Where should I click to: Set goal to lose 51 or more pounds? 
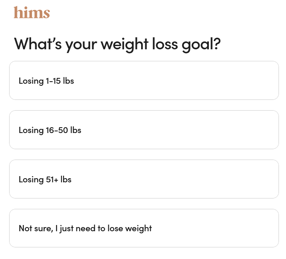pyautogui.click(x=144, y=179)
